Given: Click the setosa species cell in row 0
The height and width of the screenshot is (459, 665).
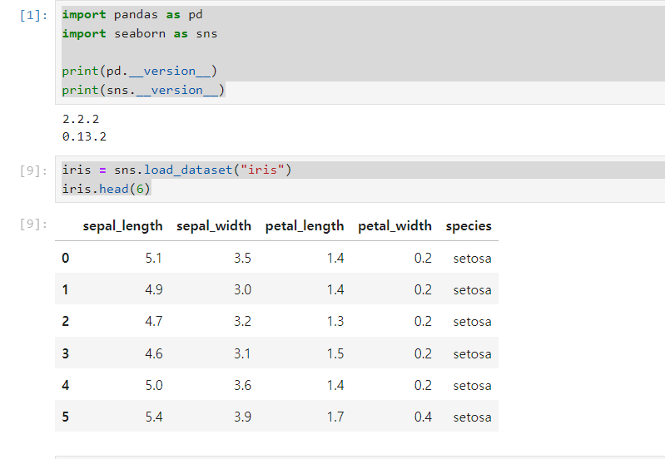Looking at the screenshot, I should (x=472, y=259).
